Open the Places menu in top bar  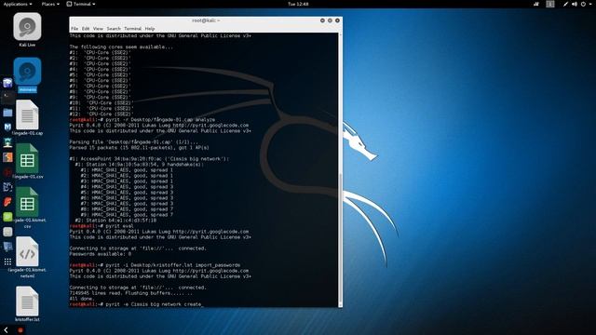(50, 4)
